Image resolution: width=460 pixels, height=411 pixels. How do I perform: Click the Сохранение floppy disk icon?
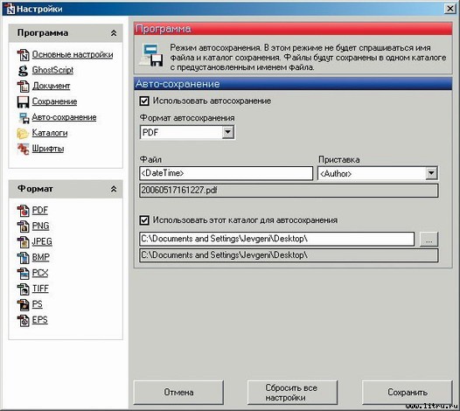tap(23, 101)
